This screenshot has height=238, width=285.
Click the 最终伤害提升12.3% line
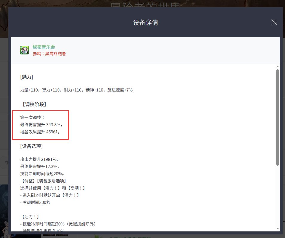(x=39, y=167)
